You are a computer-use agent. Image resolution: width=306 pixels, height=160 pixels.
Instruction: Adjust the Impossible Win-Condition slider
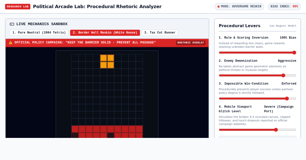tap(258, 99)
